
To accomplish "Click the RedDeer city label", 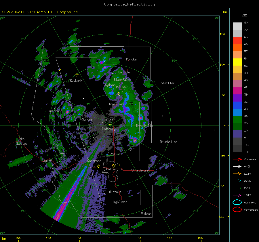I will [122, 87].
